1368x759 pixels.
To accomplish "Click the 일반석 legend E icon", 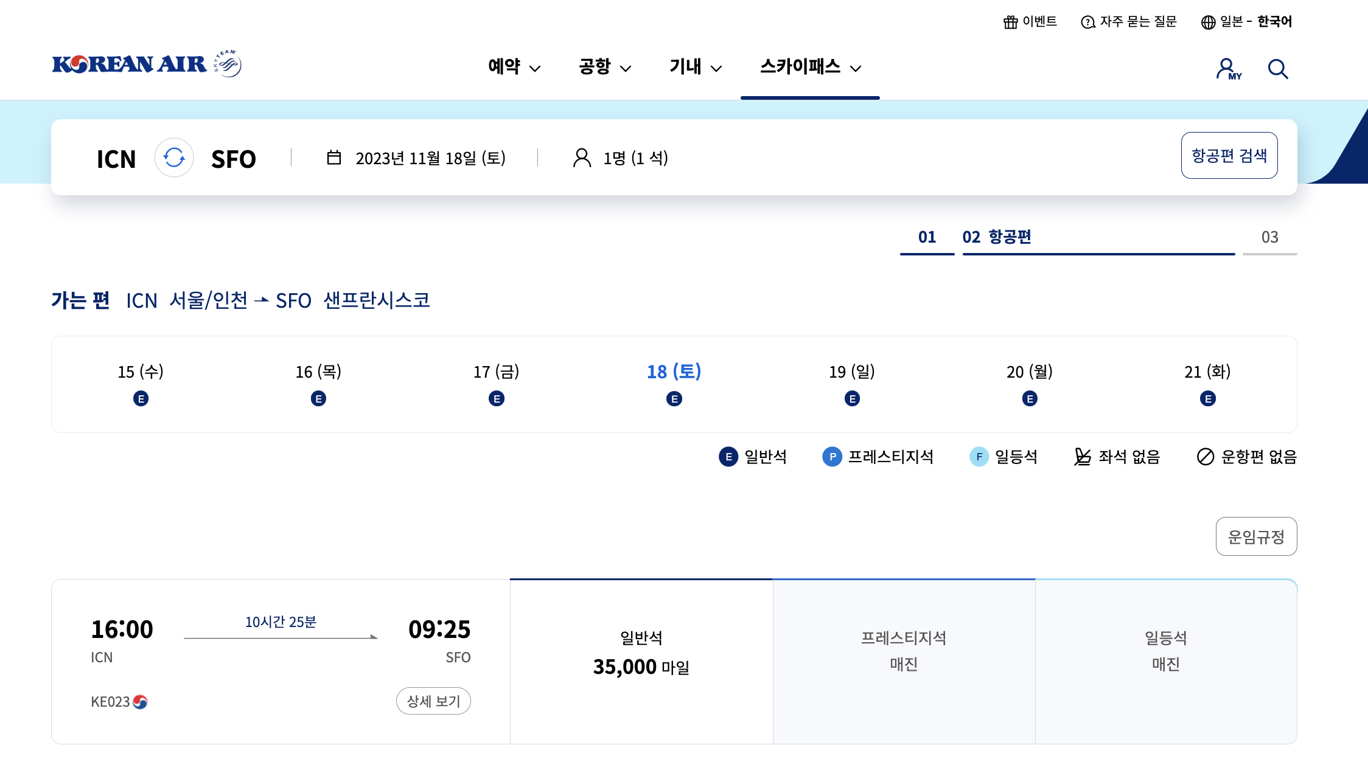I will click(728, 457).
